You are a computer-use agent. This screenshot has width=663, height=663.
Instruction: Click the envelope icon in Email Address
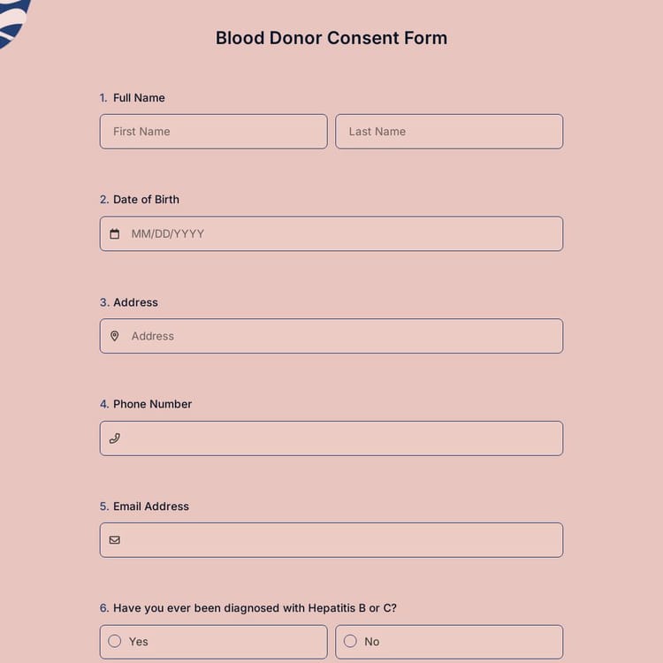[x=115, y=540]
